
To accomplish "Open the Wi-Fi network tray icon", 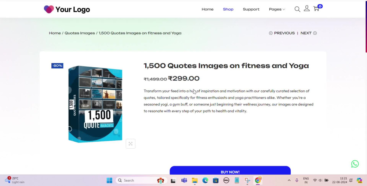I will (315, 180).
